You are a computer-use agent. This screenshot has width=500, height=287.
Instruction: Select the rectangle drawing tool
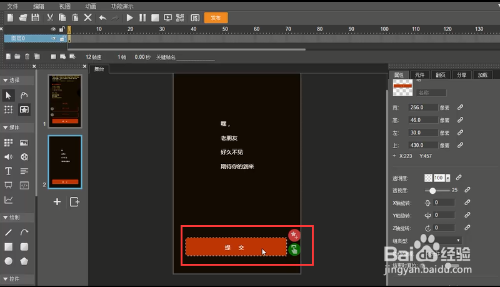[8, 247]
